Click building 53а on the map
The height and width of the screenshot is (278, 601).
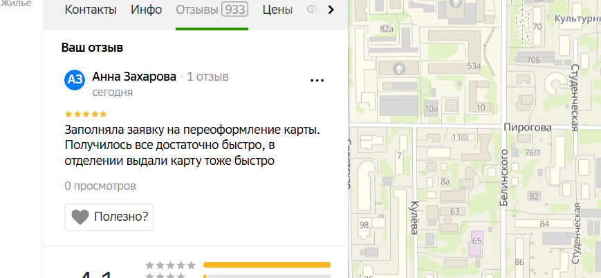point(474,66)
